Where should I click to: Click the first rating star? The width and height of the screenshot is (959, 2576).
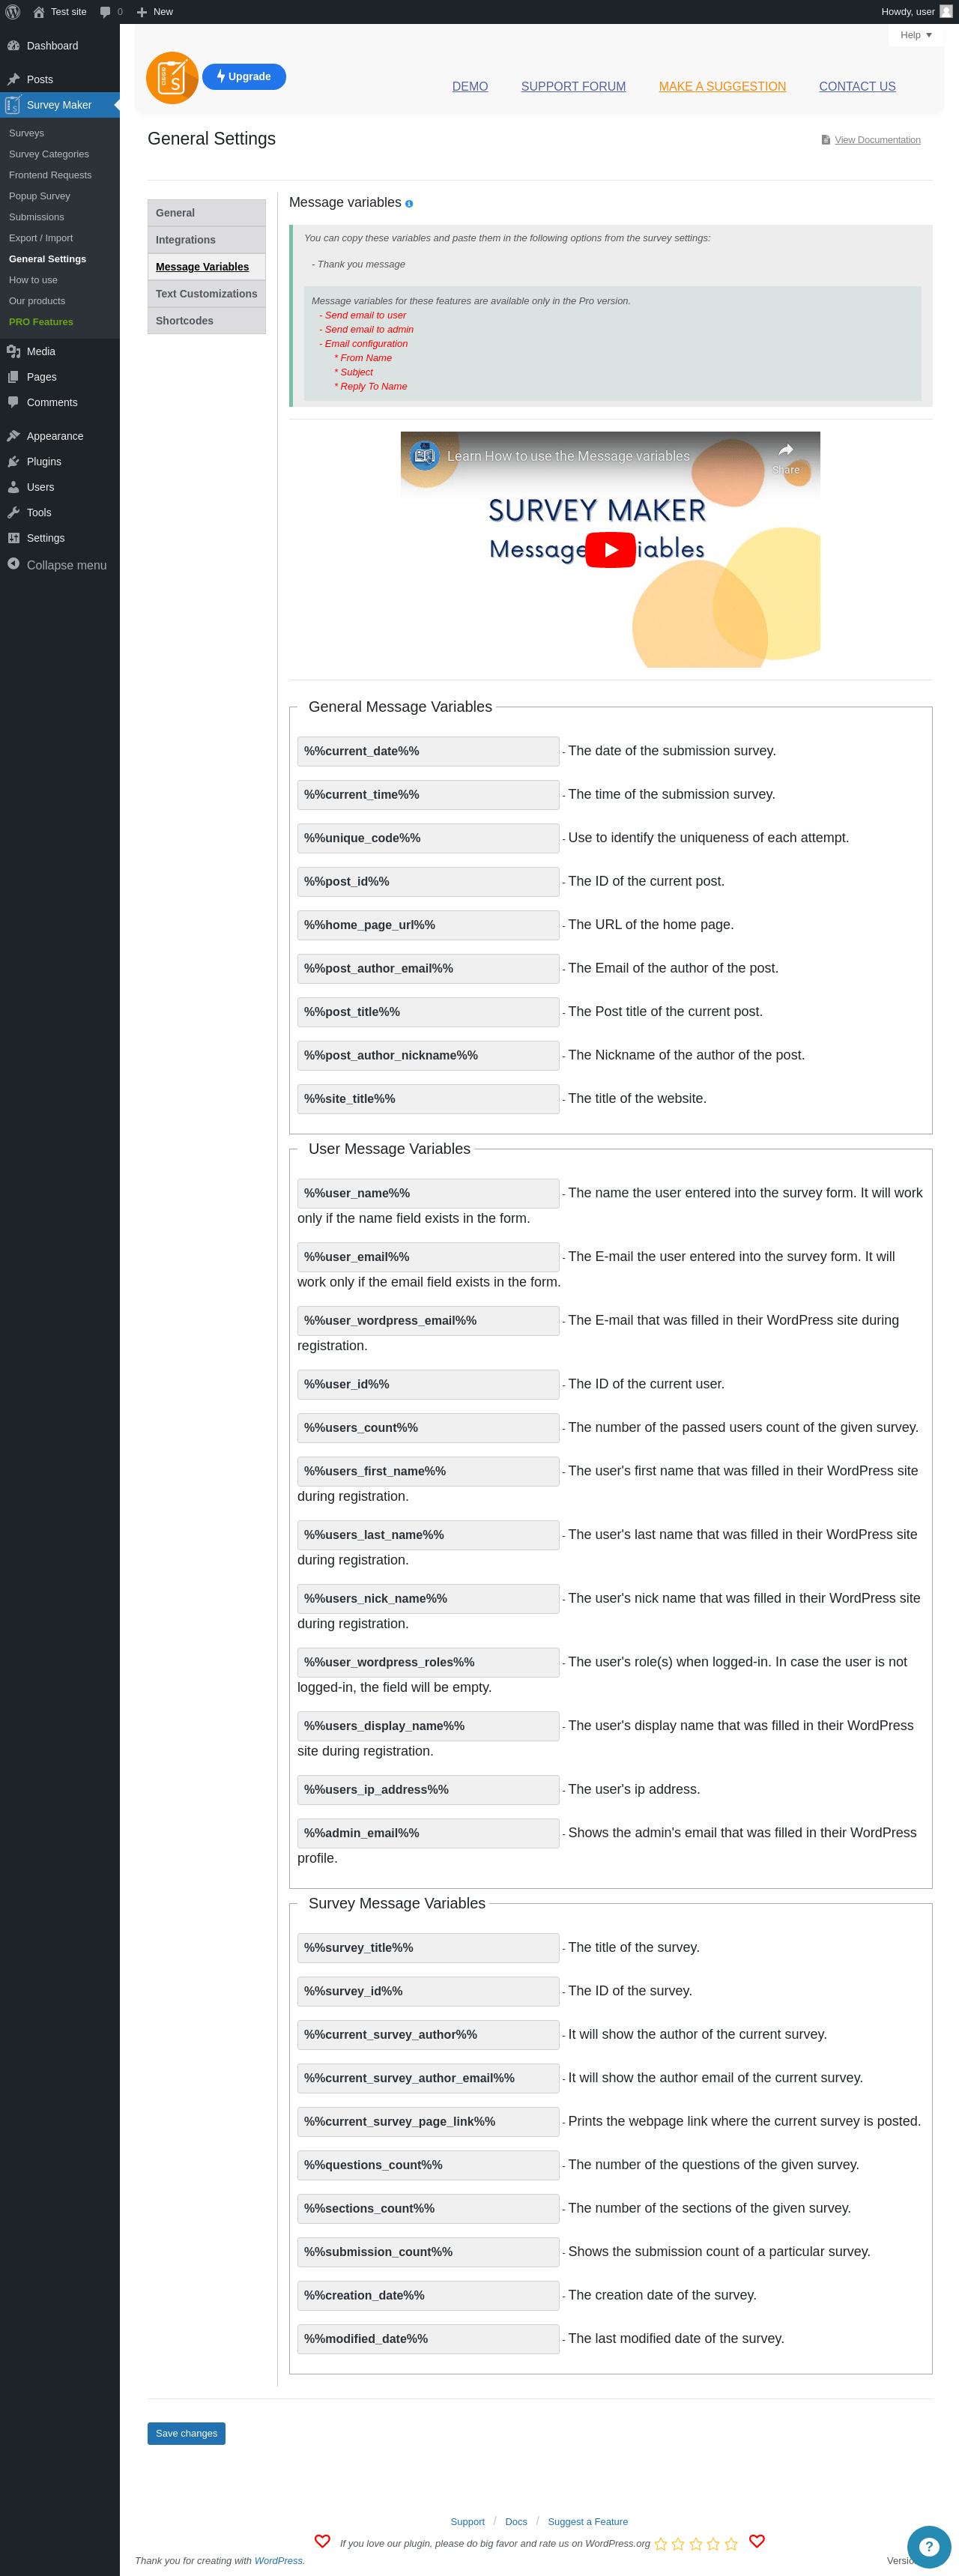(x=661, y=2543)
